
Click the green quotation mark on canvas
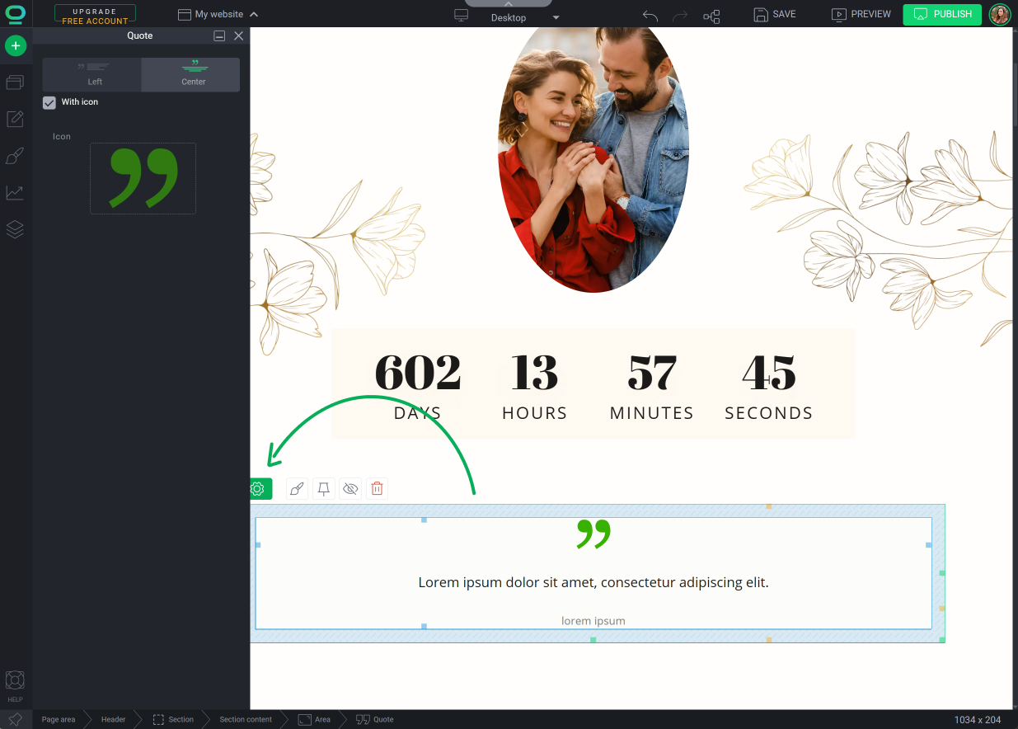[593, 534]
